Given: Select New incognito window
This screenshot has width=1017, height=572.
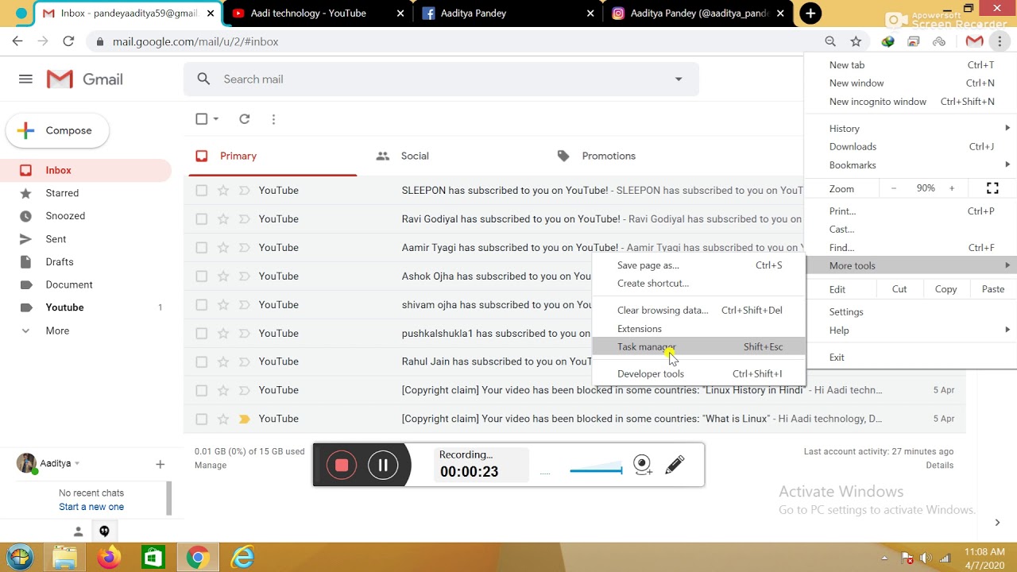Looking at the screenshot, I should [x=911, y=102].
